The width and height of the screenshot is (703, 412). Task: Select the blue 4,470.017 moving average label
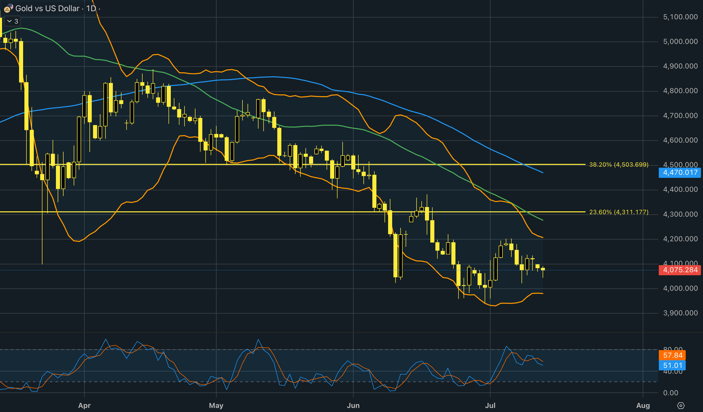[x=680, y=173]
